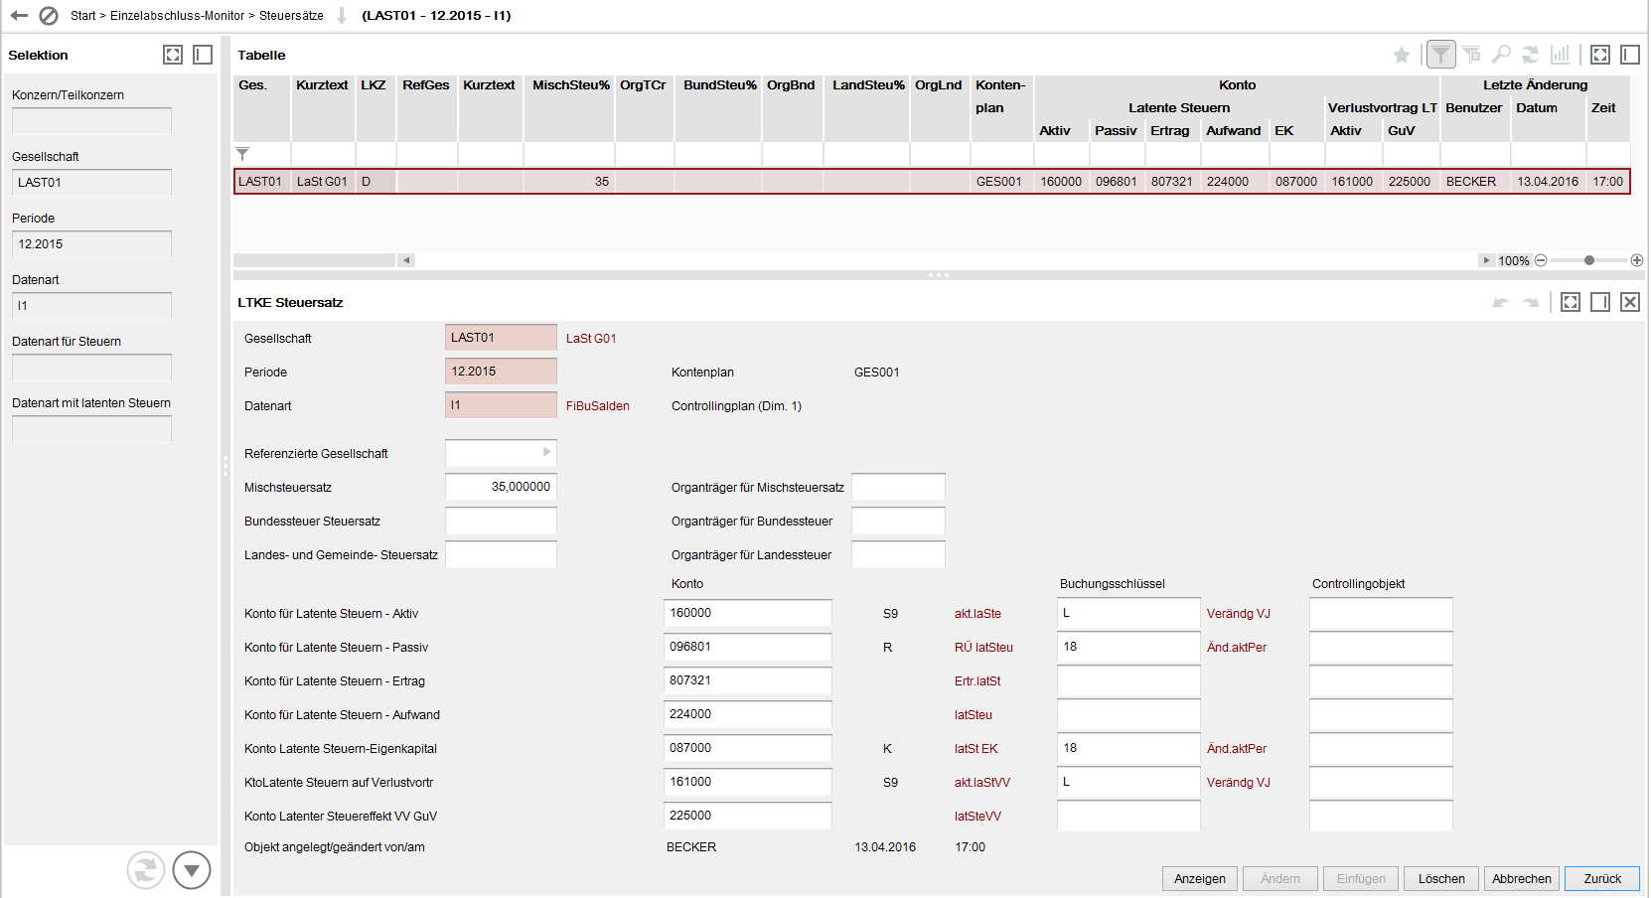Add table view to favorites star
Image resolution: width=1651 pixels, height=898 pixels.
[x=1402, y=55]
